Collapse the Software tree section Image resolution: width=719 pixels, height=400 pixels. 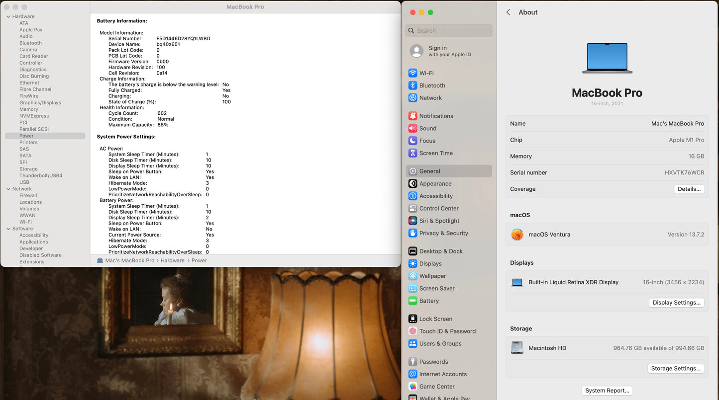pos(8,229)
